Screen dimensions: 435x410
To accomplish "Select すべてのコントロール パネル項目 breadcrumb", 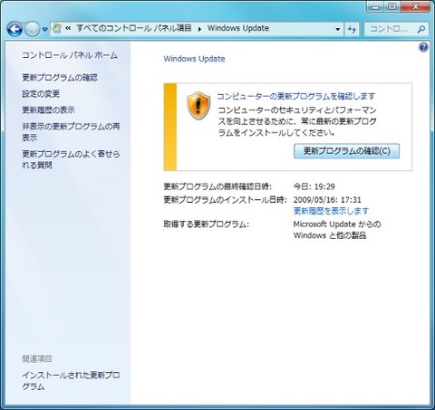I will point(134,28).
